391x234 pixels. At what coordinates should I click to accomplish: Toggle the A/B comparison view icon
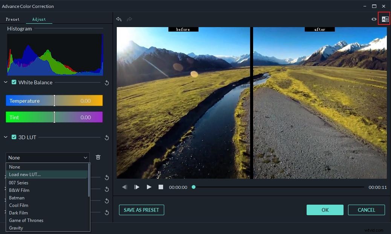point(384,18)
